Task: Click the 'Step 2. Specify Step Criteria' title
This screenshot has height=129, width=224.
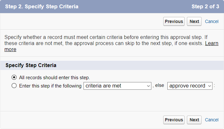Action: 42,6
